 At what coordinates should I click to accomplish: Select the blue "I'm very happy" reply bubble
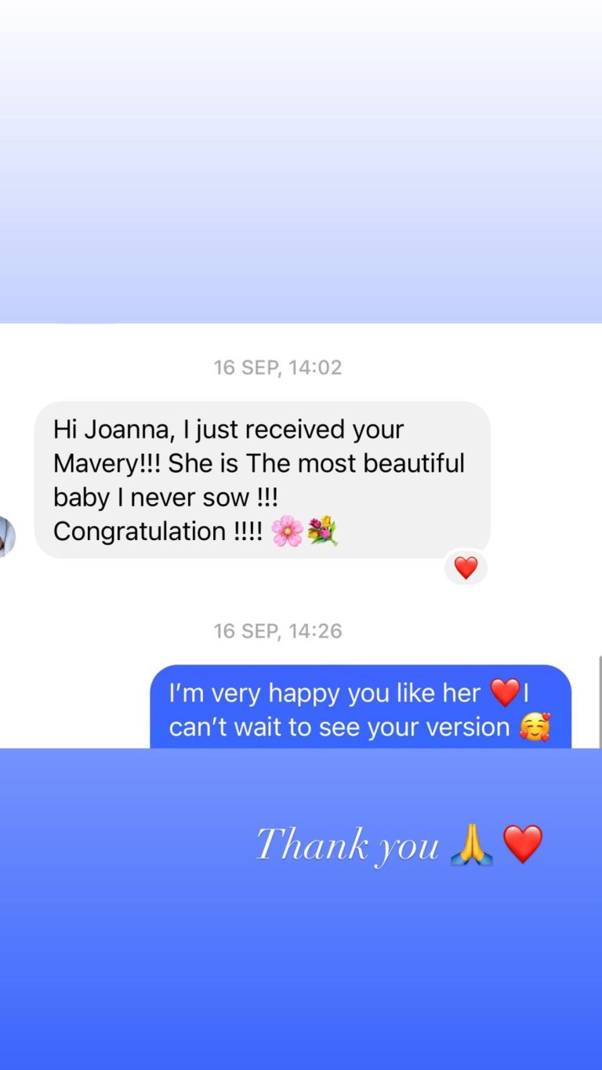(361, 706)
